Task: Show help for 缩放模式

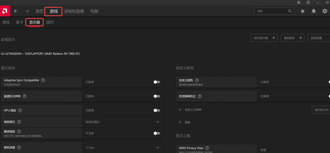Action: [19, 122]
